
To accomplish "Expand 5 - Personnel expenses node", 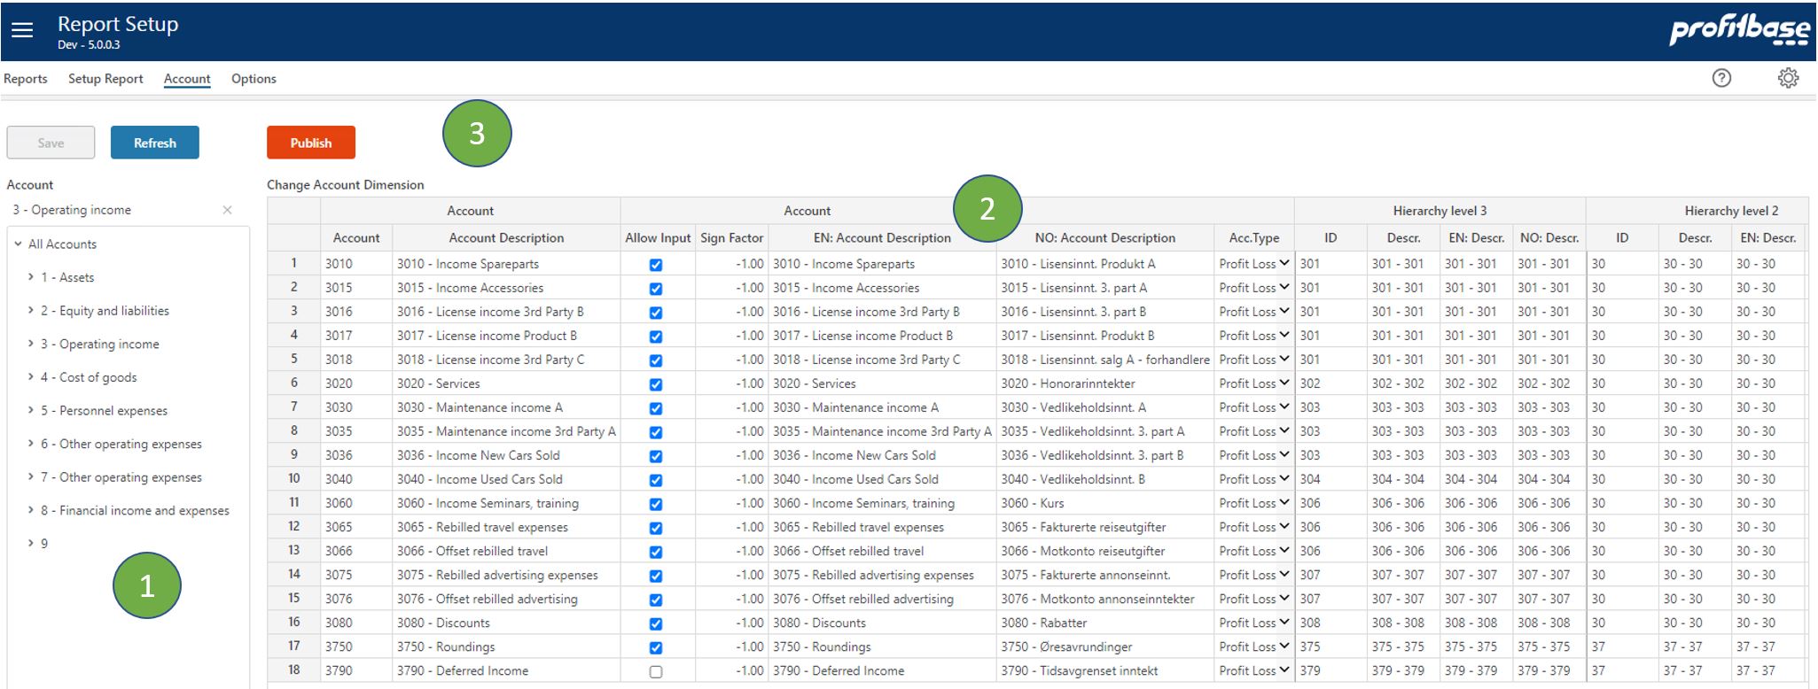I will pyautogui.click(x=31, y=410).
